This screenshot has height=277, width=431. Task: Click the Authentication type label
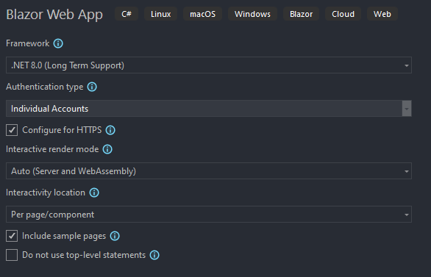click(45, 87)
